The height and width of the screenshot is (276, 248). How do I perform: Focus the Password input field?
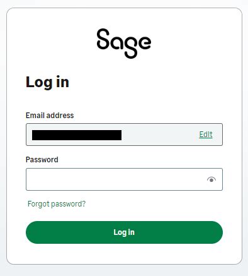pos(124,179)
